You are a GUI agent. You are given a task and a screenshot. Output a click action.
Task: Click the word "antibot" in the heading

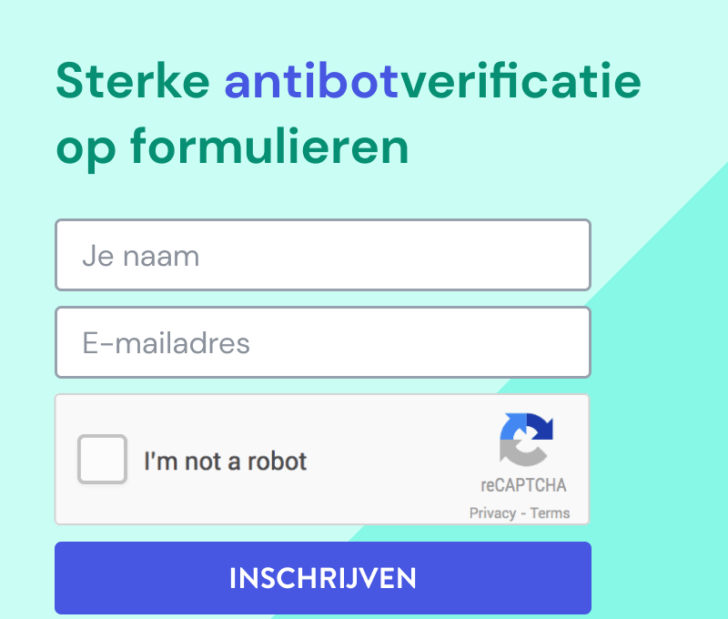310,80
